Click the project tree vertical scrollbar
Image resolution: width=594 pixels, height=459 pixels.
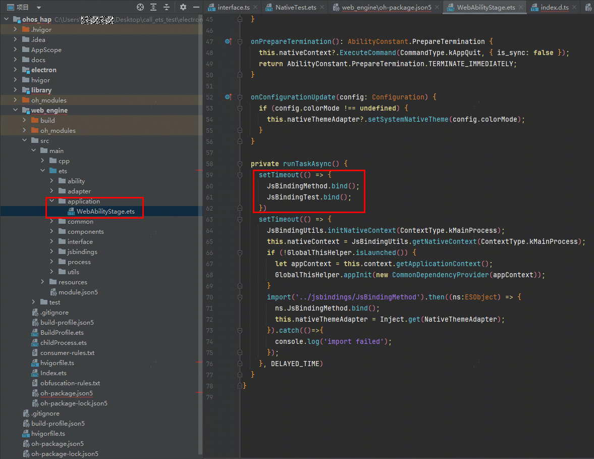(200, 235)
